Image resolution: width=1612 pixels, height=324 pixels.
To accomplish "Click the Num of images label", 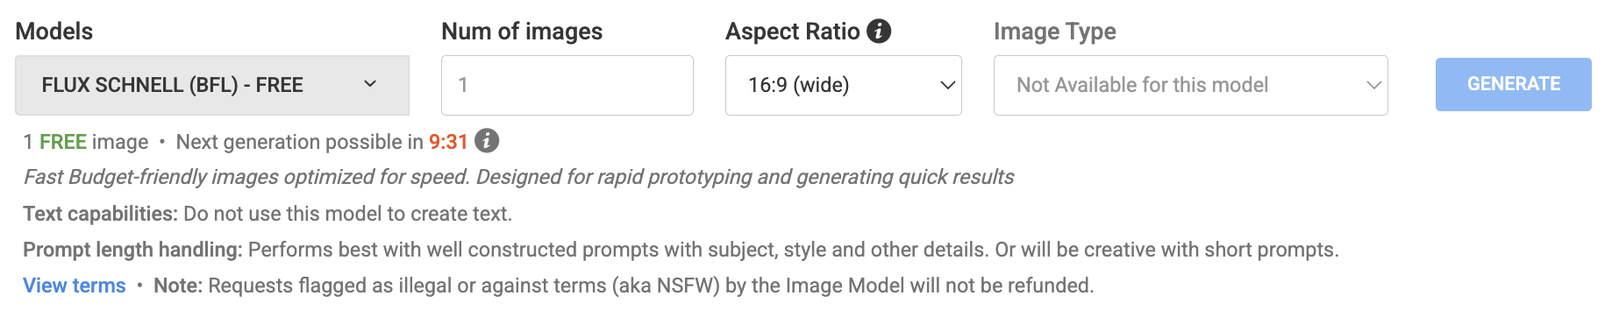I will [x=522, y=32].
